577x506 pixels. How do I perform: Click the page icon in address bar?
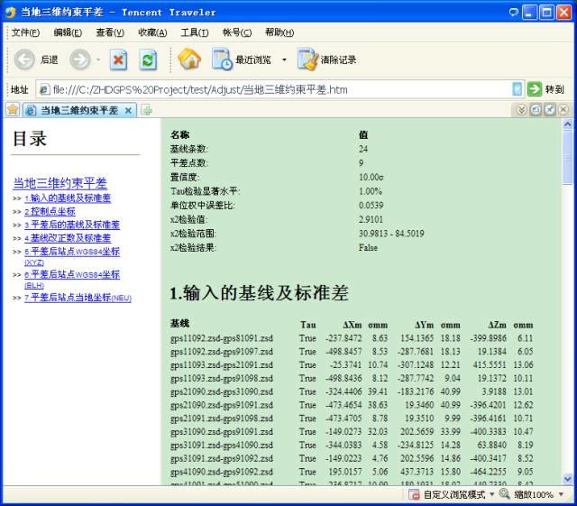[x=44, y=89]
